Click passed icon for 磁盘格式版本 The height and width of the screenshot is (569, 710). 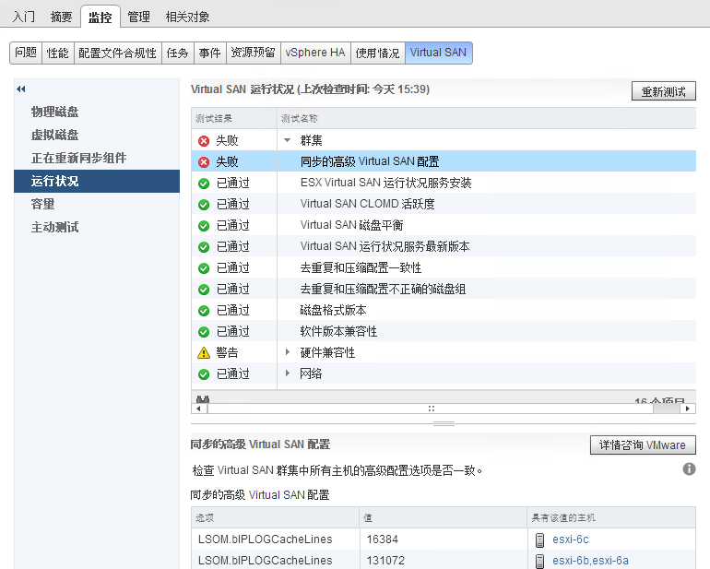[204, 311]
